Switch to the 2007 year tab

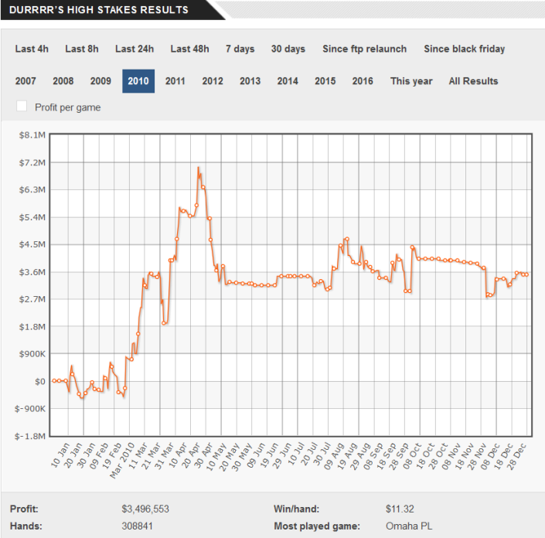26,81
